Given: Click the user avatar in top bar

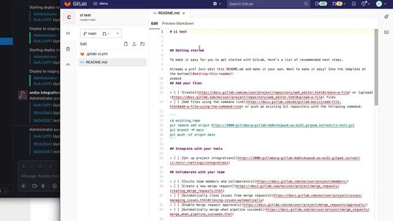Looking at the screenshot, I should pyautogui.click(x=379, y=4).
